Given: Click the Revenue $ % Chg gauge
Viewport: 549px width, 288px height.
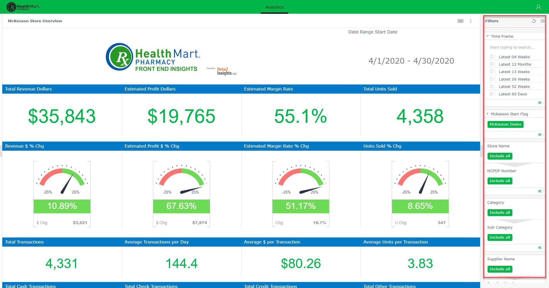Looking at the screenshot, I should click(x=62, y=180).
